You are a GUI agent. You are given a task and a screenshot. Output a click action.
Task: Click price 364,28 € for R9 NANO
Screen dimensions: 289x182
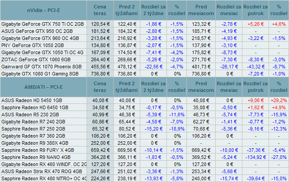100,157
